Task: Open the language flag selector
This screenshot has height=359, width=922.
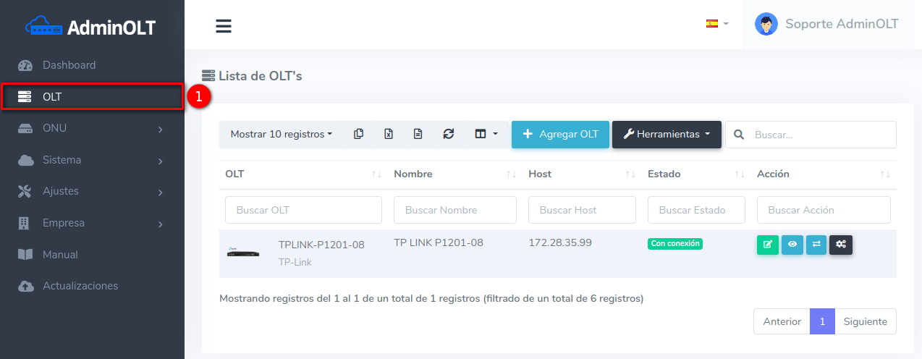Action: tap(716, 23)
